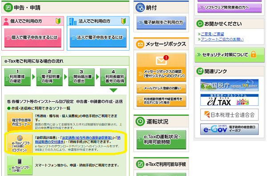The width and height of the screenshot is (267, 176).
Task: Open 法人で電子申告をするには button
Action: pyautogui.click(x=98, y=38)
